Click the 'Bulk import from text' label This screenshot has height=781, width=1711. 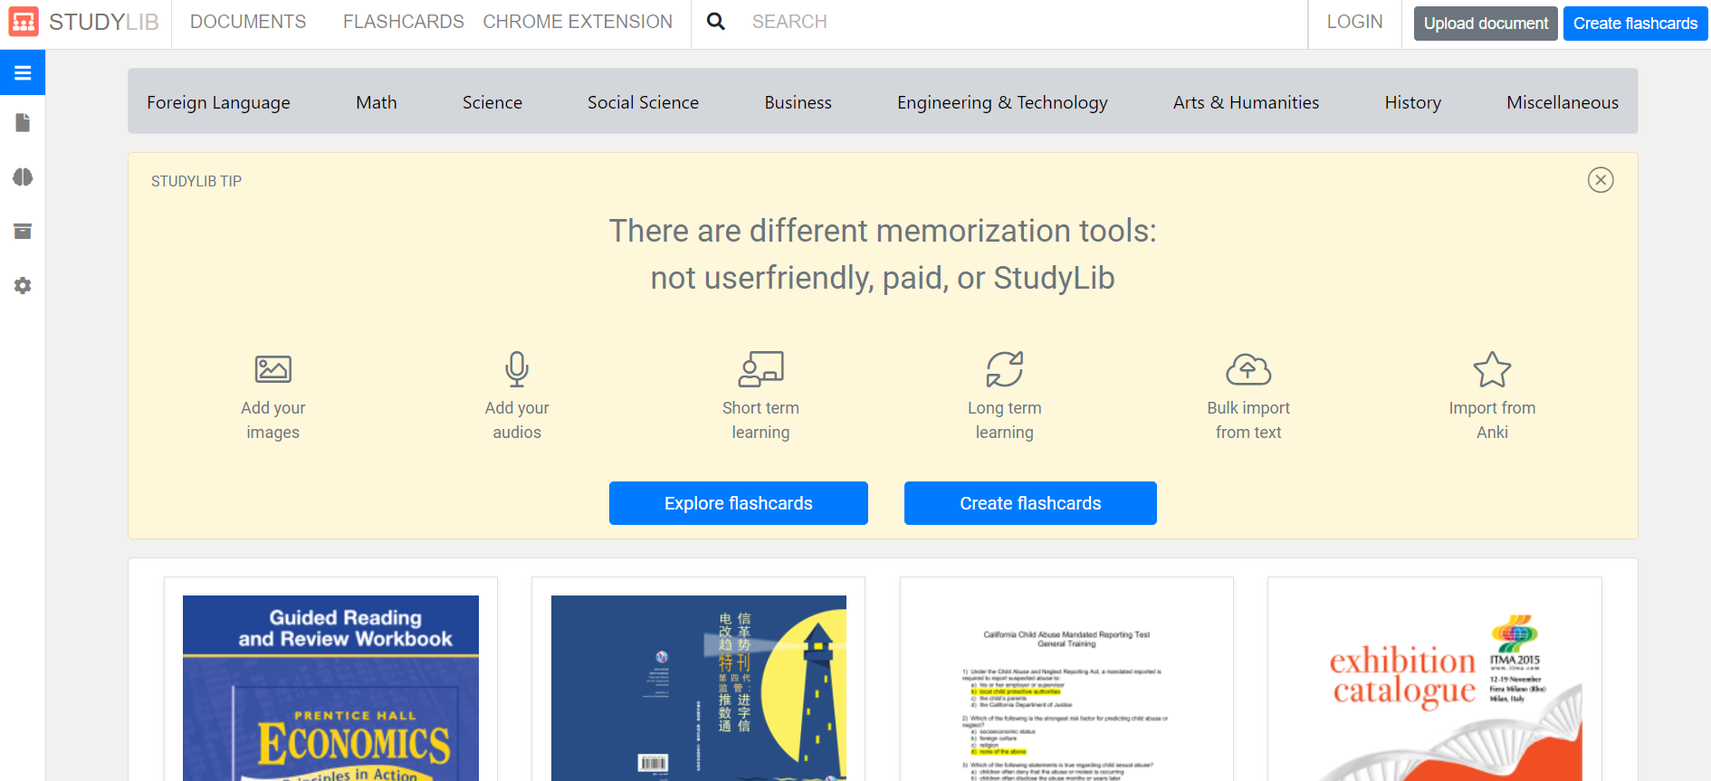click(1248, 420)
